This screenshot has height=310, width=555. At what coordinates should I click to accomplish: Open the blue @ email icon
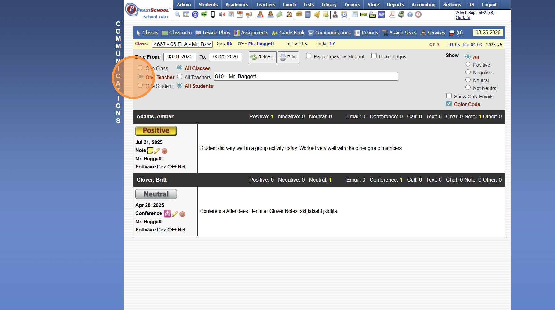coord(195,15)
